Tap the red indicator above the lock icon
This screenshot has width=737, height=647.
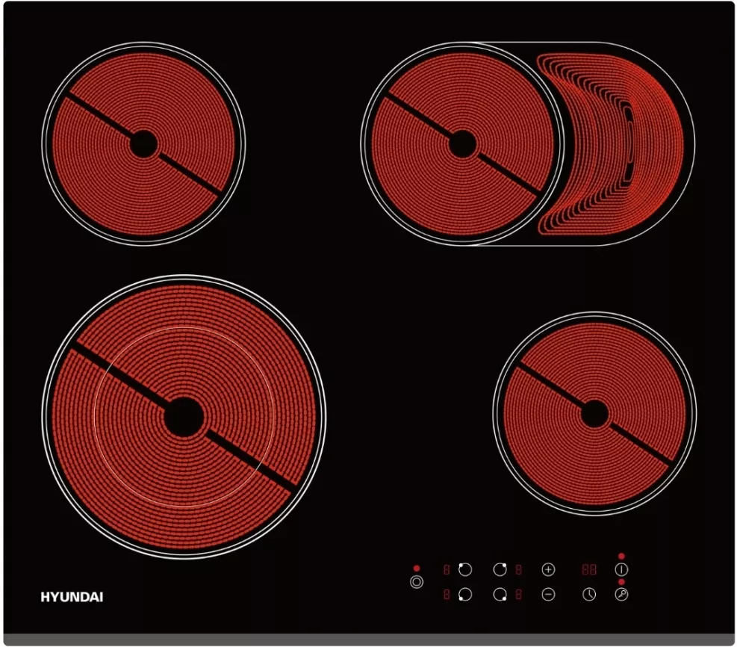[621, 582]
